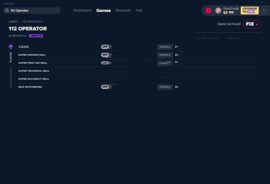Click Upgrade to Pro button
Screen dimensions: 270x184
tap(249, 10)
